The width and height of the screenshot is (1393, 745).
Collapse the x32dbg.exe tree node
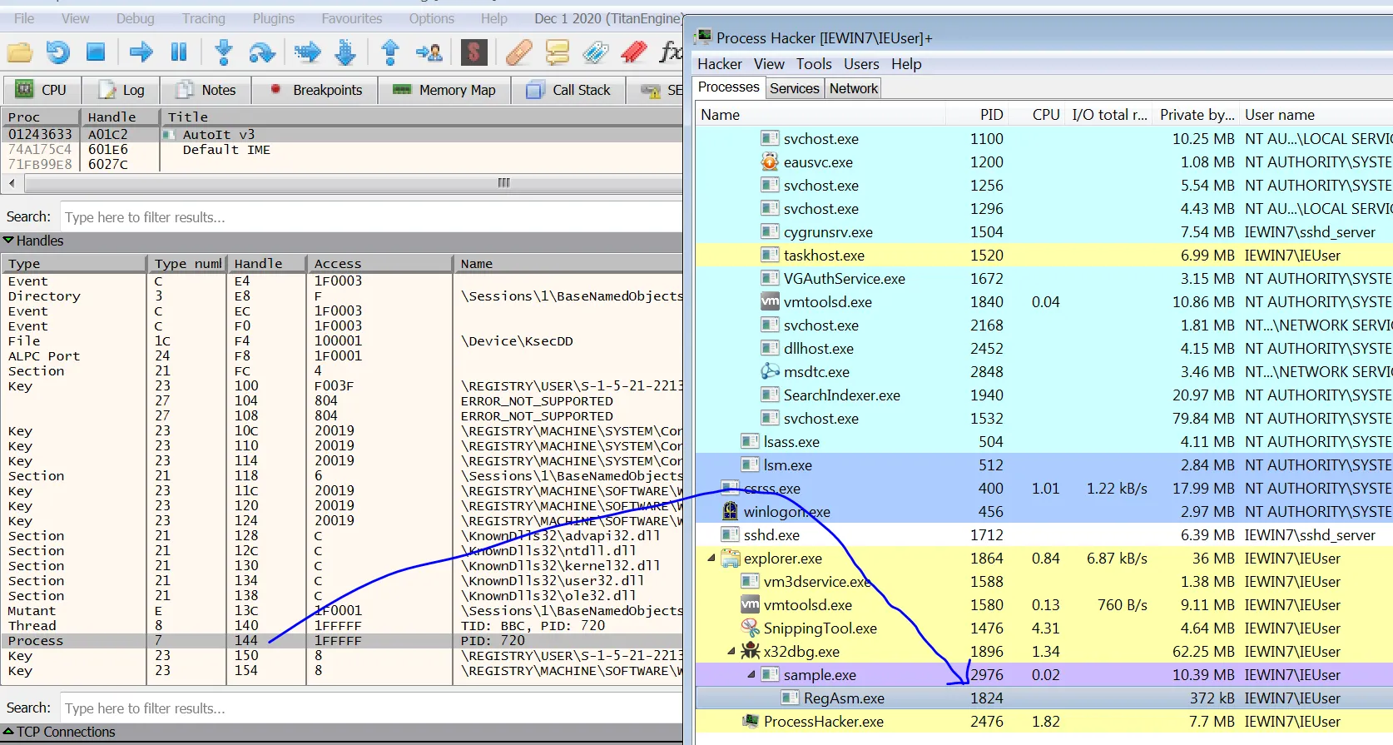[x=731, y=652]
